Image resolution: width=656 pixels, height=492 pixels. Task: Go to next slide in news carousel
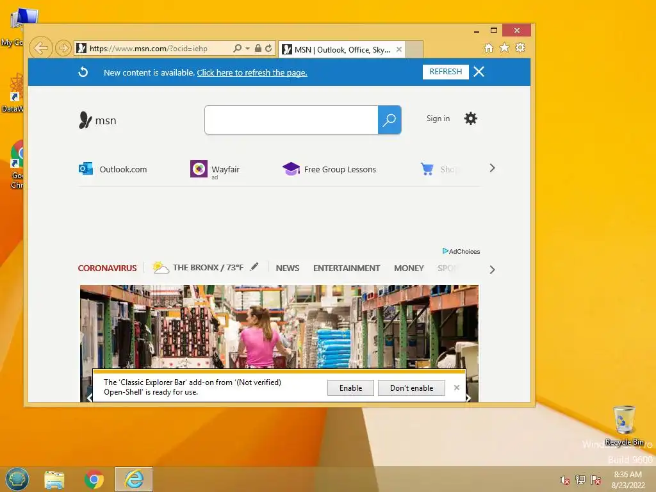(x=469, y=398)
